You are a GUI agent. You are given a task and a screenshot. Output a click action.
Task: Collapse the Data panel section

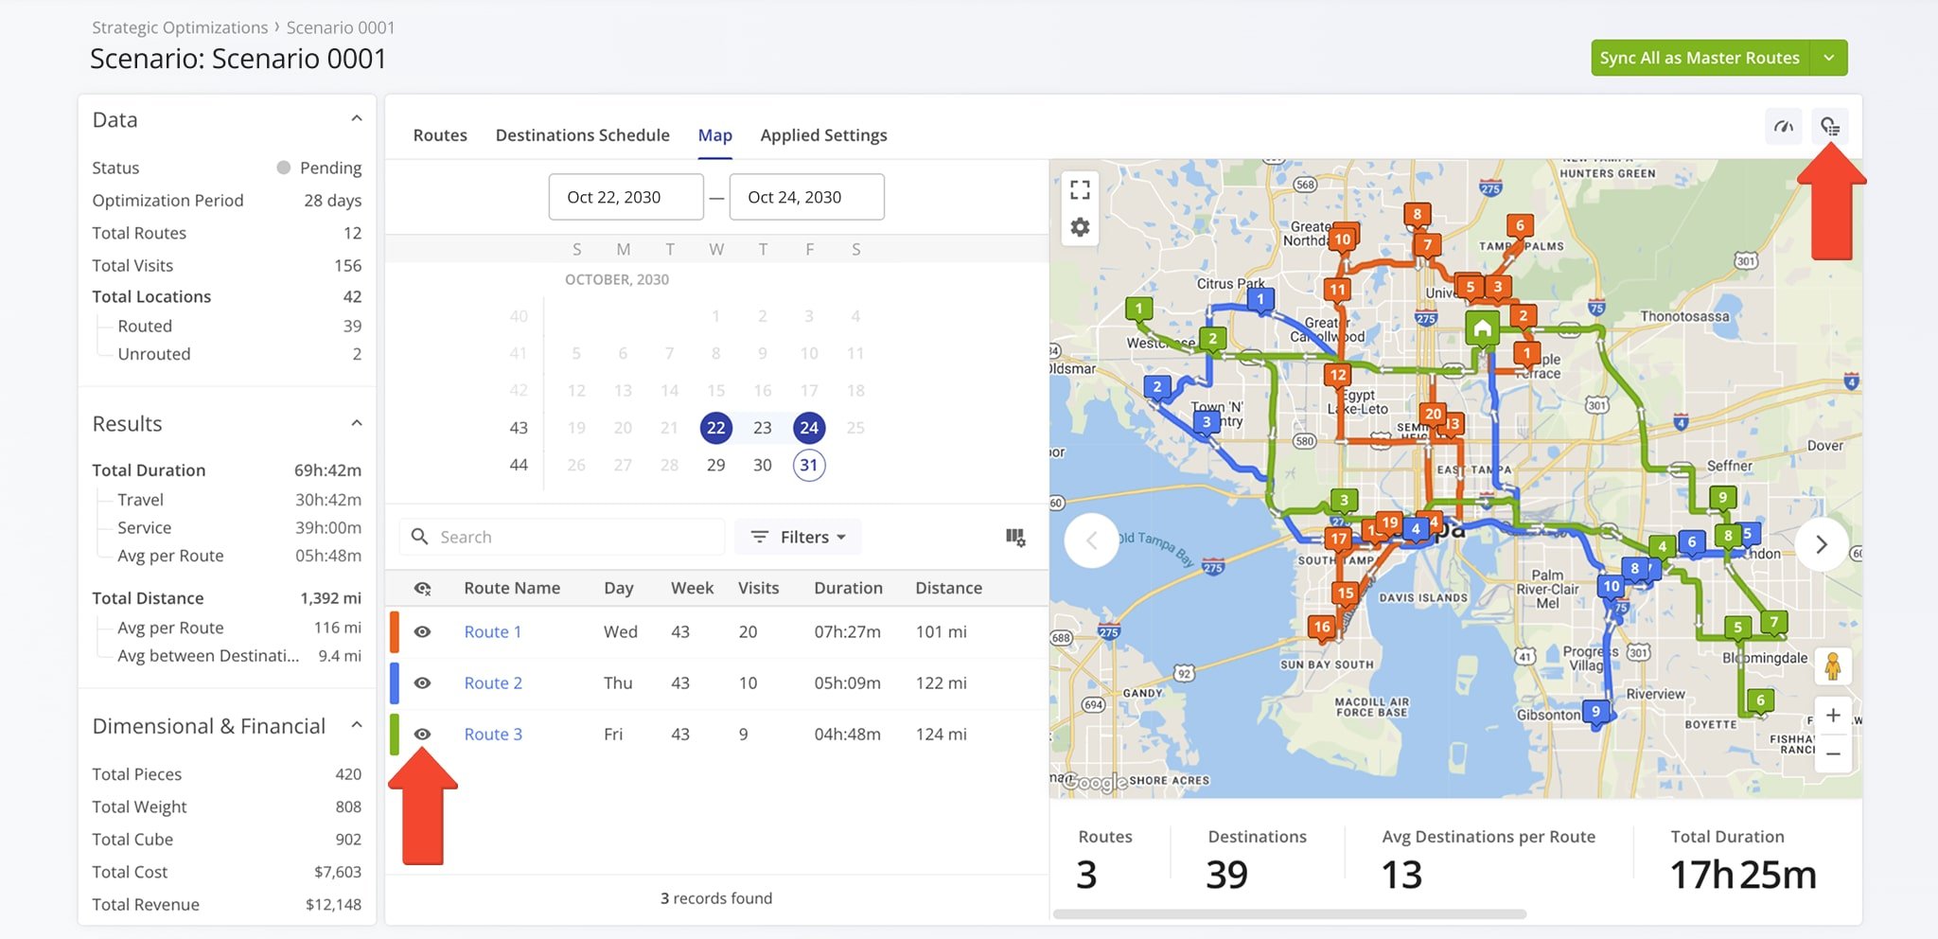(357, 119)
